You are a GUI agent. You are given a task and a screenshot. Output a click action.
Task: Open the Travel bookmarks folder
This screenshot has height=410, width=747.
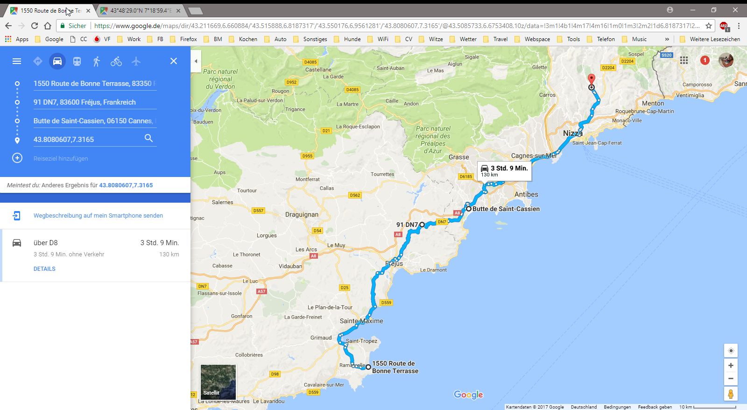click(495, 39)
